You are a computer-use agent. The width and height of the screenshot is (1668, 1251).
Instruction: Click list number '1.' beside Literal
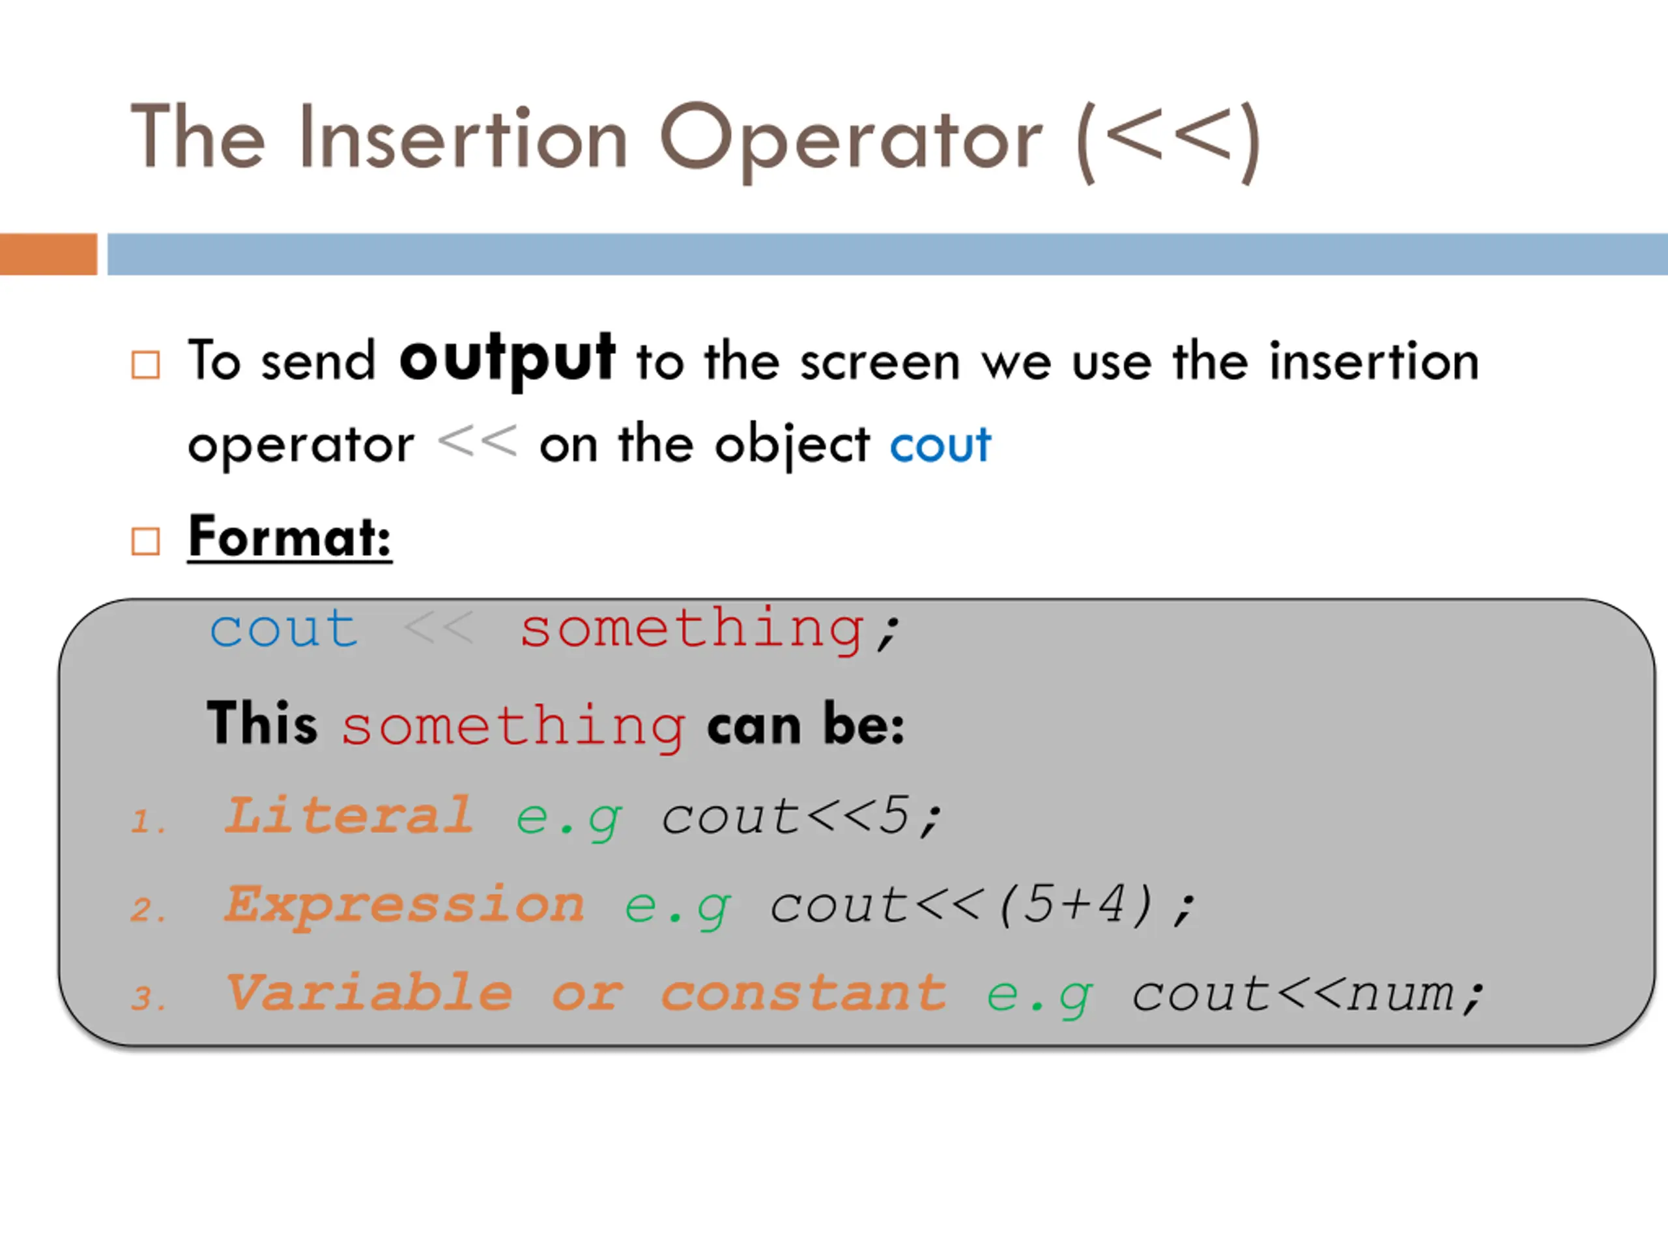147,821
